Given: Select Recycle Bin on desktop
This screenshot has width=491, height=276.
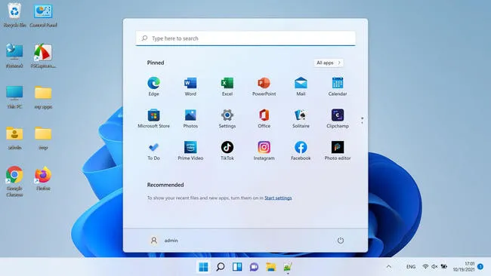Looking at the screenshot, I should pos(14,15).
